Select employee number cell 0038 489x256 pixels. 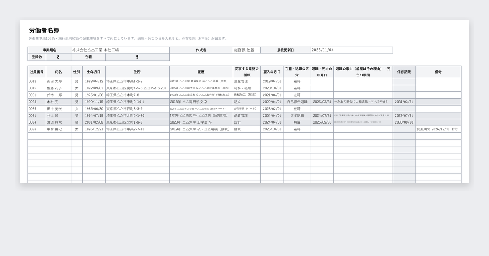37,129
